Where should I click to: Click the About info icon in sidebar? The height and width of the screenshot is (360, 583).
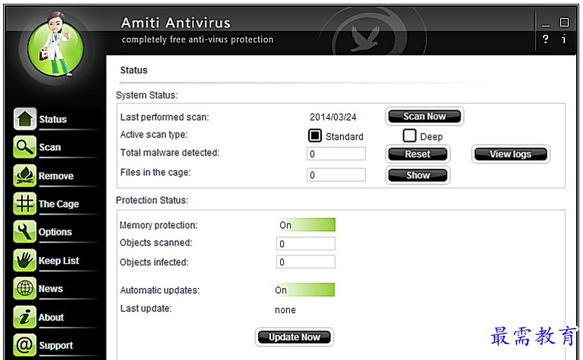[x=25, y=317]
